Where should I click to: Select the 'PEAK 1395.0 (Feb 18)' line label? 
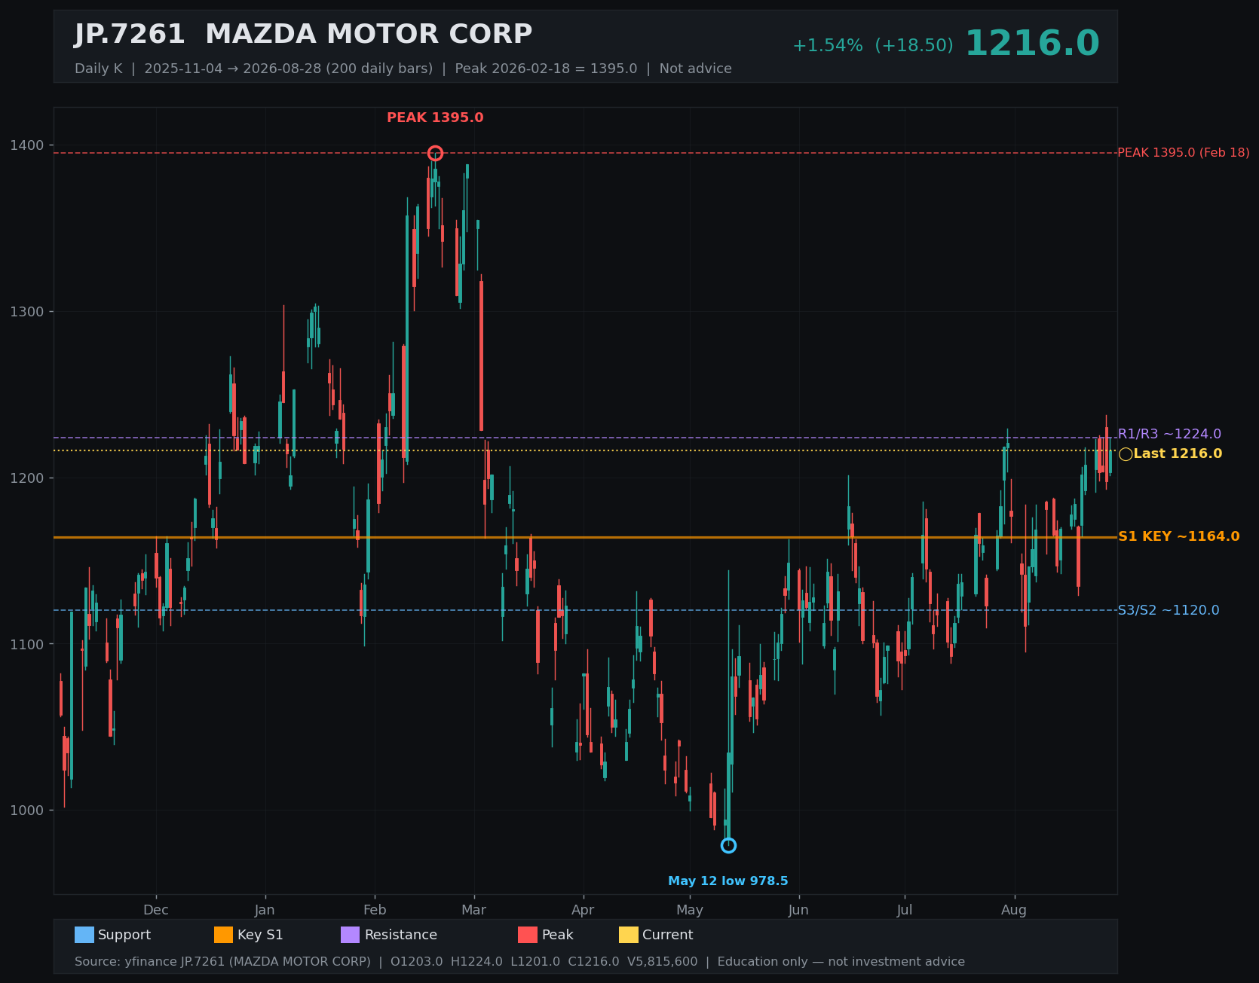pyautogui.click(x=1184, y=153)
